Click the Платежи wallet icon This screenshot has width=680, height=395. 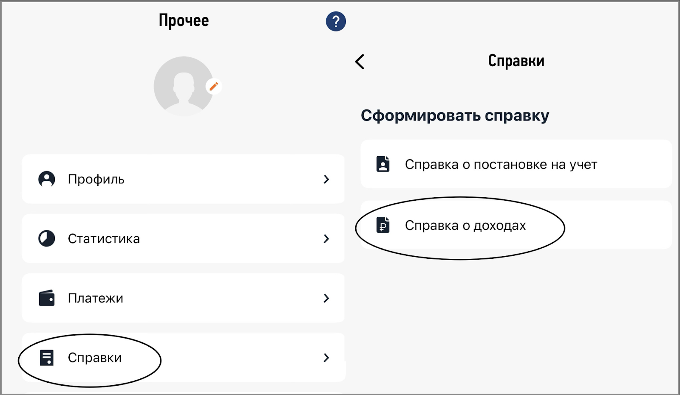[x=47, y=298]
